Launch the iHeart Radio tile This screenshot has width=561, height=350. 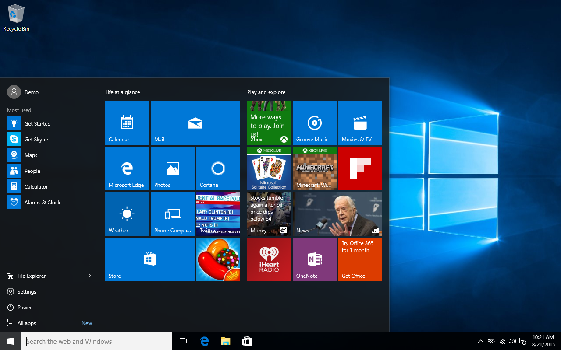(x=269, y=259)
